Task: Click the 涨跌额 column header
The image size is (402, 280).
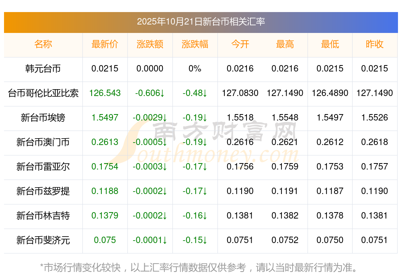Action: coord(150,44)
